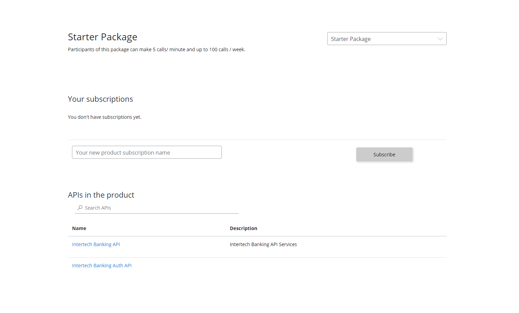
Task: Click the Name column header
Action: pyautogui.click(x=79, y=228)
